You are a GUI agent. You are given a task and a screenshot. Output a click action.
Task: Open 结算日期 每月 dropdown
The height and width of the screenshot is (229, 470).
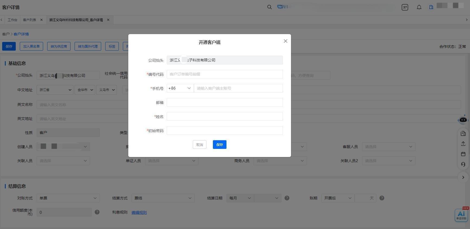(240, 198)
